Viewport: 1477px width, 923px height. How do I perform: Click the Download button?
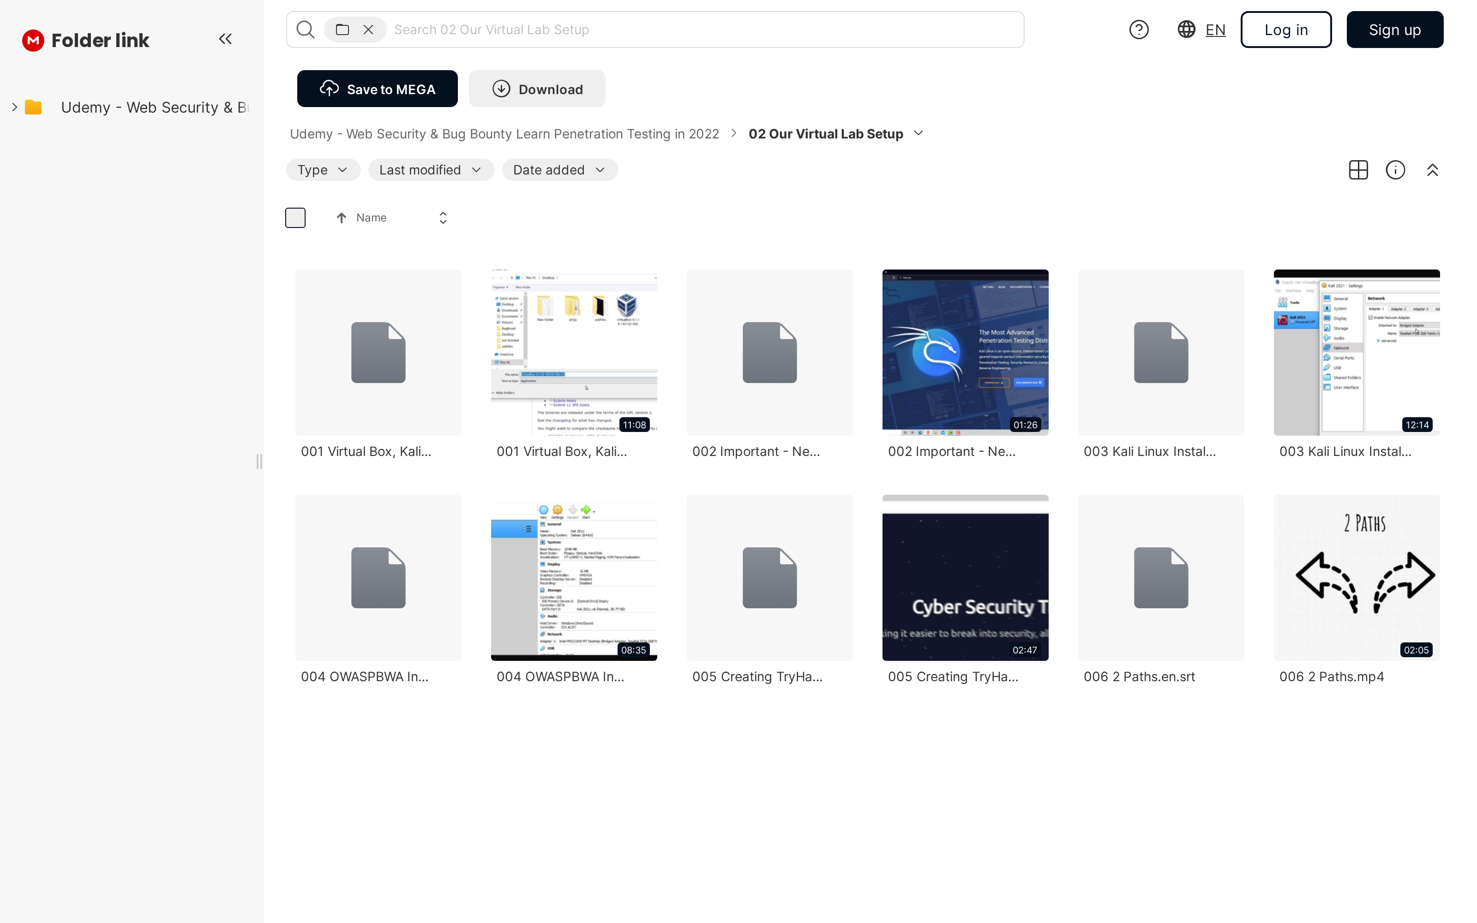click(537, 89)
